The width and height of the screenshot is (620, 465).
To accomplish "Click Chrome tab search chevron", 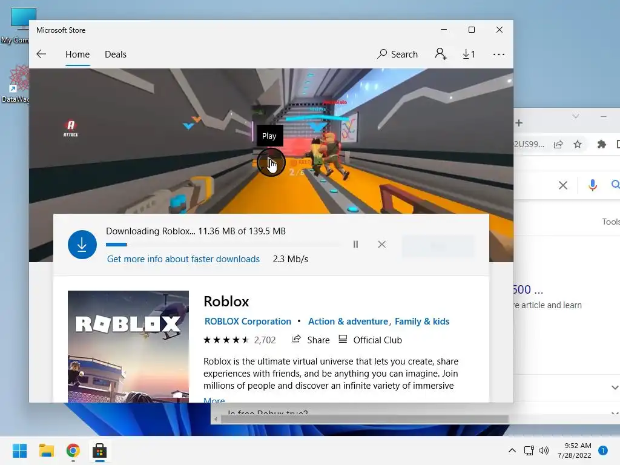I will click(576, 116).
